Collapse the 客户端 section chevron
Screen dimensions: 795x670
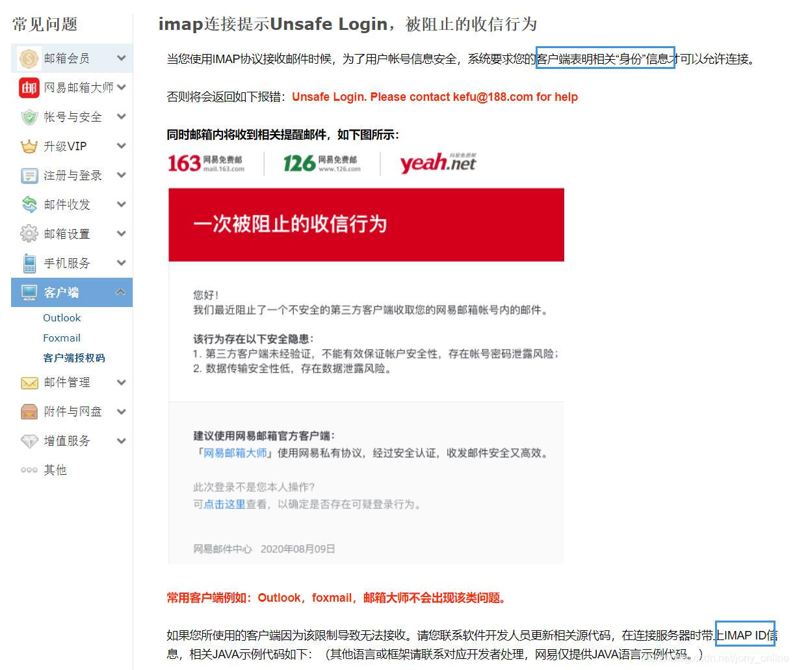pyautogui.click(x=121, y=292)
